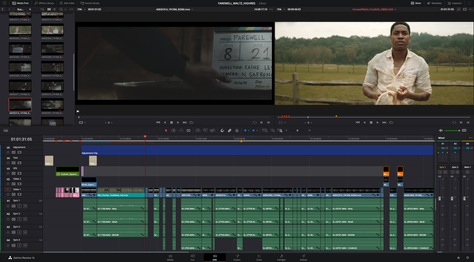Click timeline zoom-in plus button
474x262 pixels.
(309, 130)
